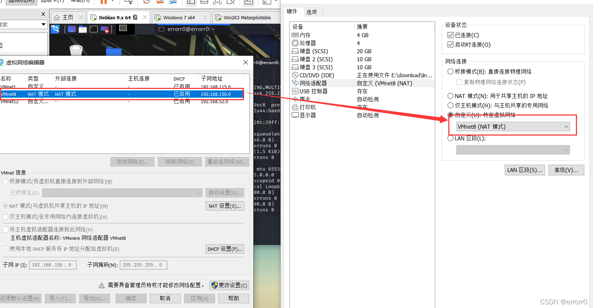Open DHCP 设置(P)... dialog
Image resolution: width=593 pixels, height=308 pixels.
coord(225,249)
